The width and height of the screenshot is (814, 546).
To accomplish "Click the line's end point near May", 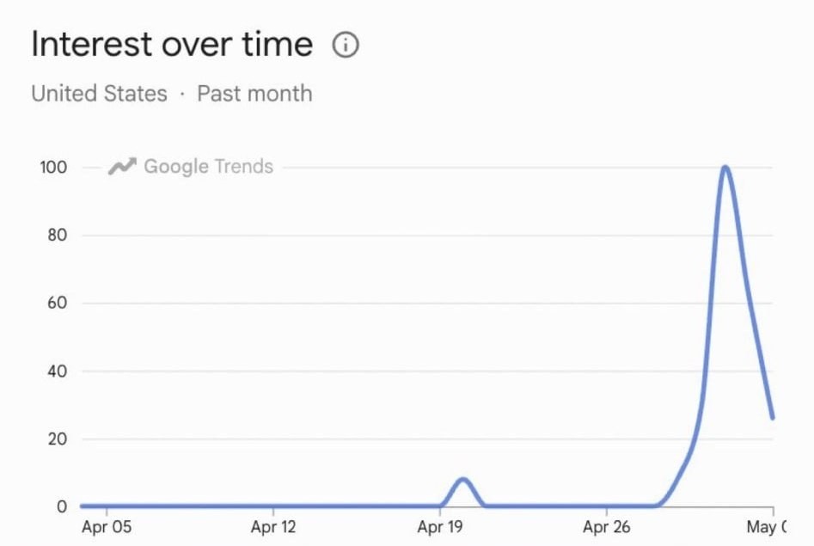I will 773,417.
